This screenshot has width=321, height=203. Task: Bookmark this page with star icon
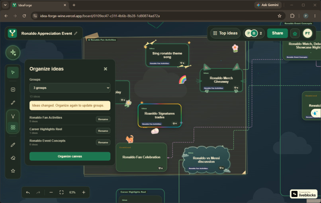pyautogui.click(x=280, y=16)
